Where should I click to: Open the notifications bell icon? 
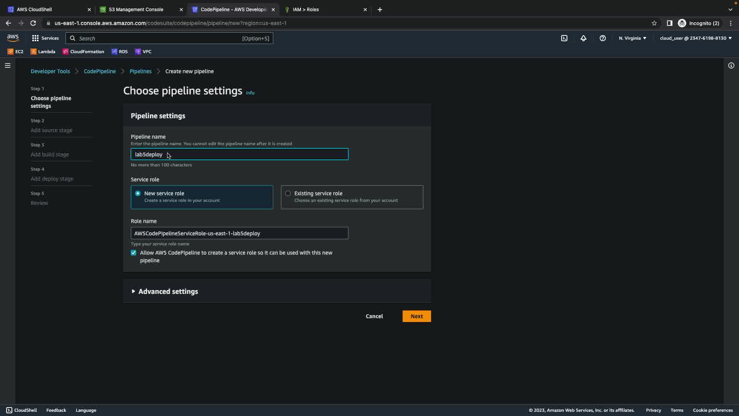[x=583, y=38]
